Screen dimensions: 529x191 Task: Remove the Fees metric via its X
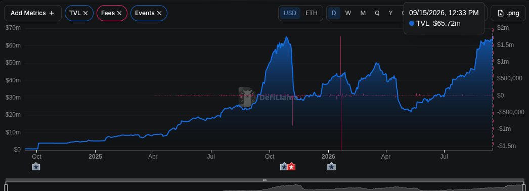119,13
